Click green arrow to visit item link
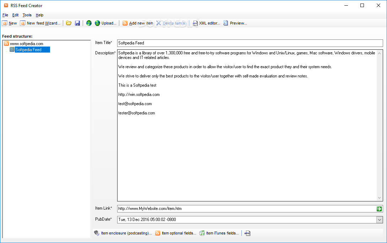 click(x=379, y=209)
